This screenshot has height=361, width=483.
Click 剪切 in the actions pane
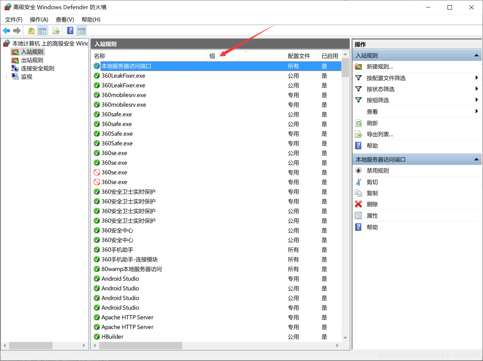372,182
